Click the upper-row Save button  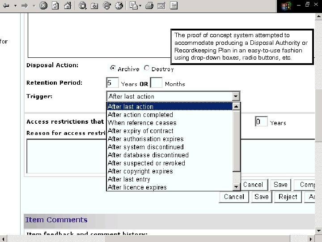pos(280,185)
